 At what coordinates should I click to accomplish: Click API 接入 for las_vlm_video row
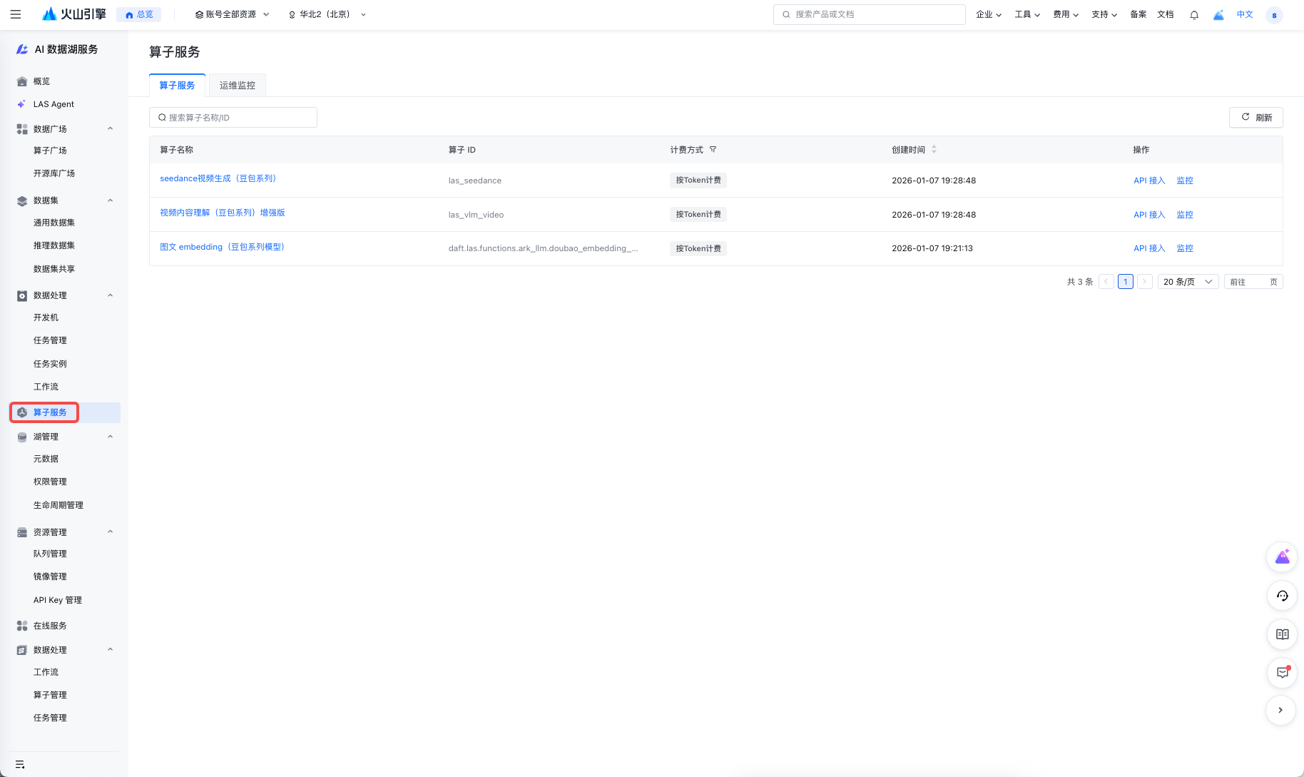point(1148,215)
